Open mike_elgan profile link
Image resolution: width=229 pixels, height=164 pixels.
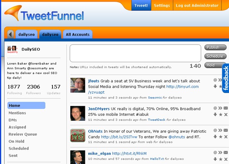(x=100, y=154)
